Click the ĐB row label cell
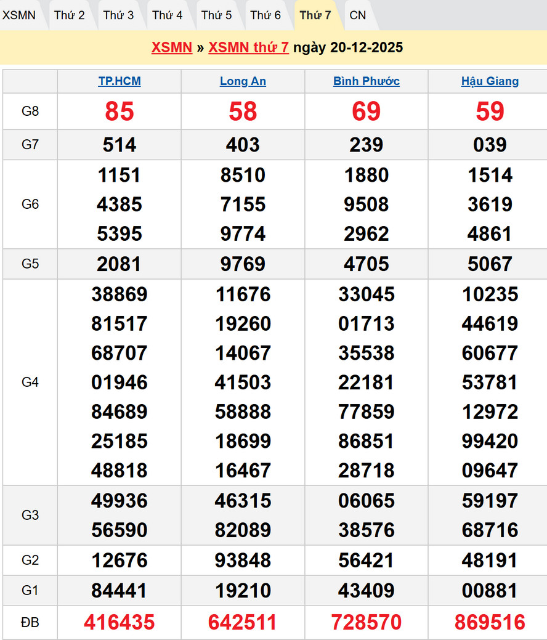Viewport: 547px width, 640px height. click(30, 622)
